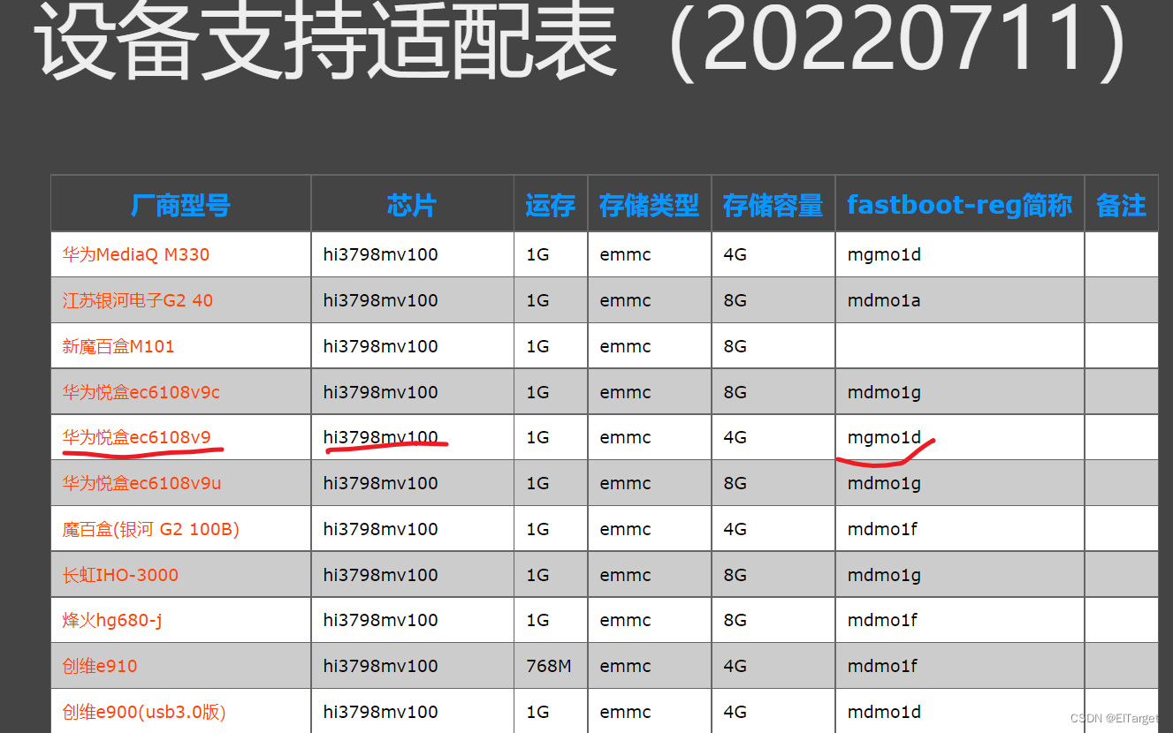This screenshot has width=1173, height=733.
Task: Select hi3798mv100 in the 长虹IHO-3000 row
Action: pyautogui.click(x=381, y=575)
